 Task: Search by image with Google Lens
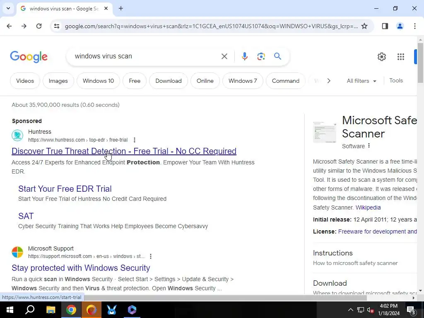[x=261, y=56]
